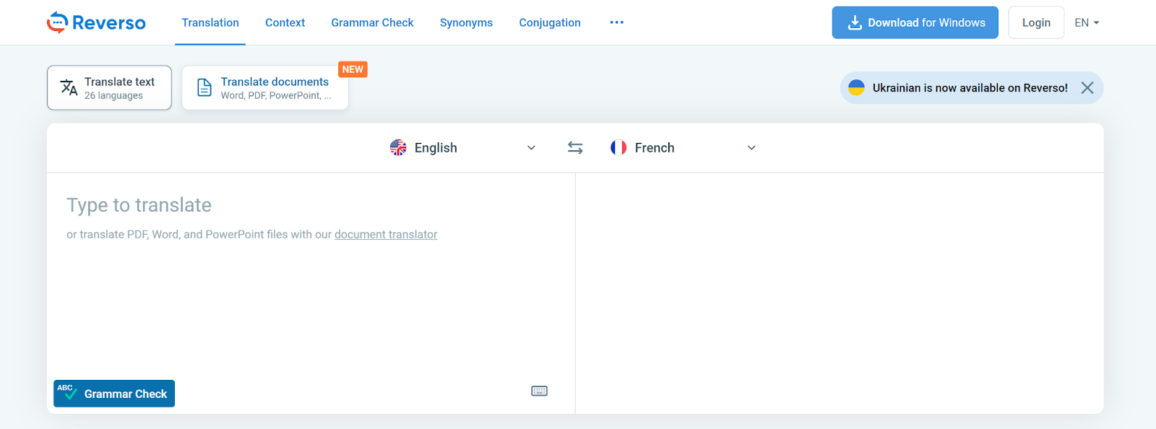Go to the Conjugation tab
The width and height of the screenshot is (1156, 429).
[550, 22]
